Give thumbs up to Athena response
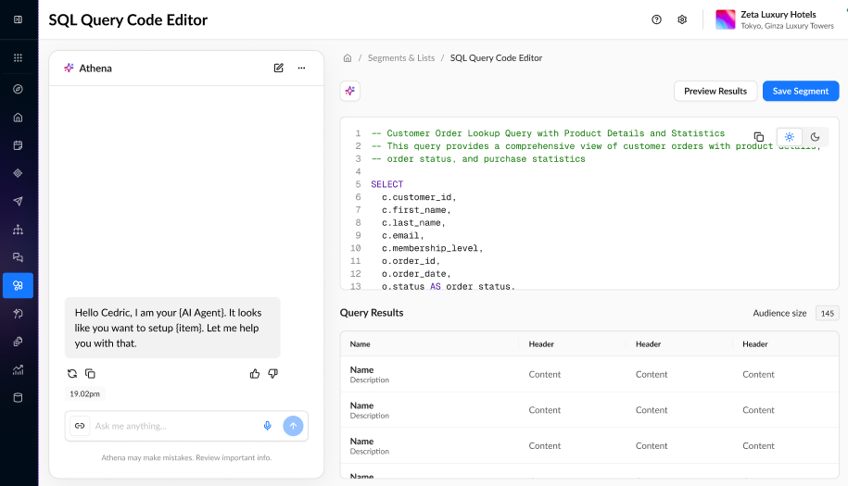The width and height of the screenshot is (848, 486). pos(255,374)
